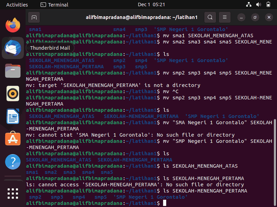
Task: Open the Terminal app menu in top bar
Action: [54, 4]
